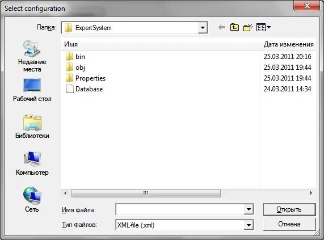
Task: Go back using the arrow icon
Action: (x=222, y=27)
